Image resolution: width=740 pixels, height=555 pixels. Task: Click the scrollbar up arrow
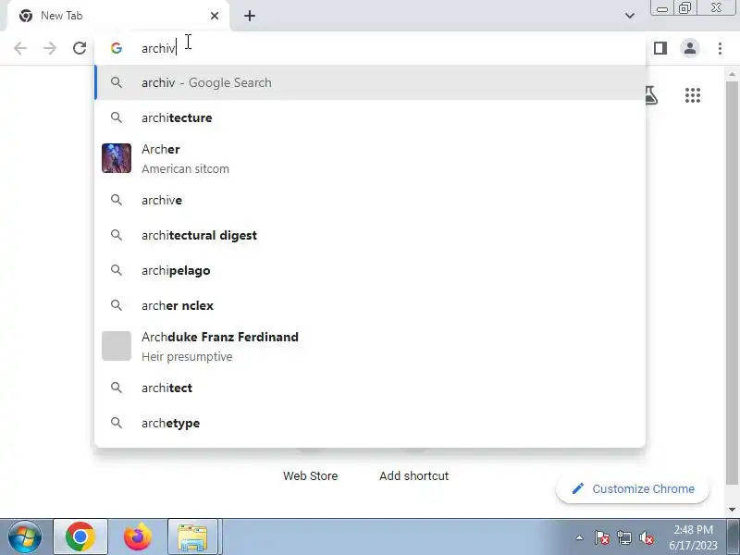coord(732,74)
